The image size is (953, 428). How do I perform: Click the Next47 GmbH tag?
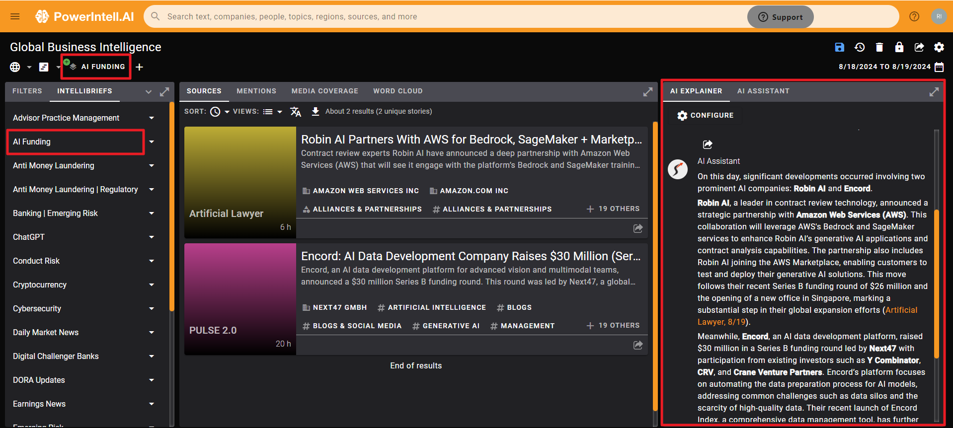(335, 308)
